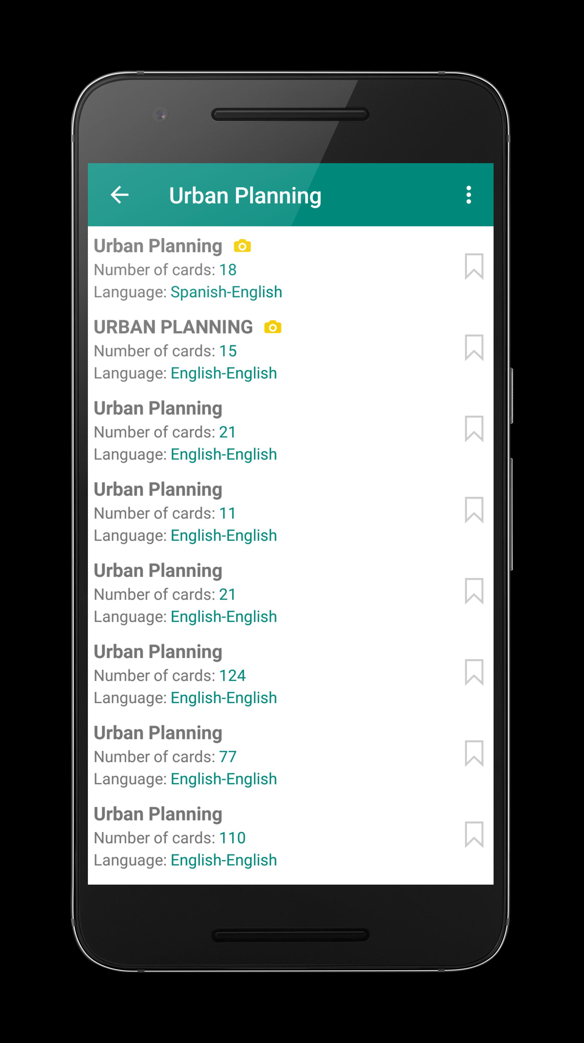Viewport: 584px width, 1043px height.
Task: Toggle bookmark on the 110-card deck
Action: pyautogui.click(x=474, y=834)
